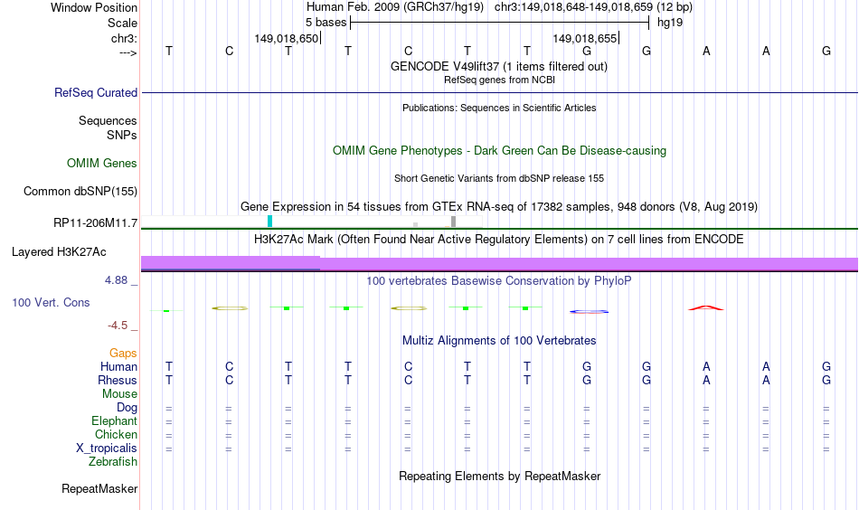Click the blue-red PhyloP marker at first G

coord(589,312)
